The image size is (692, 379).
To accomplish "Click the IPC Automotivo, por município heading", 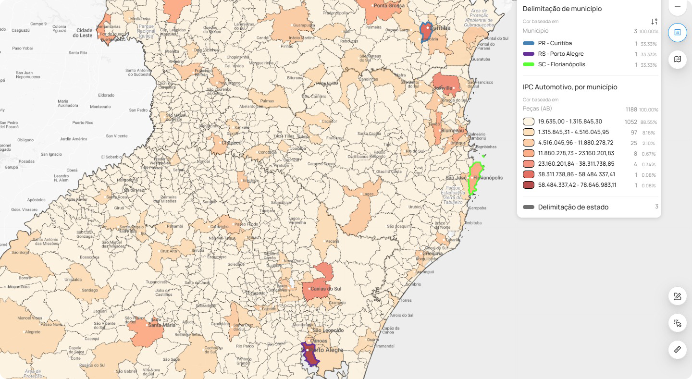I will (x=570, y=87).
